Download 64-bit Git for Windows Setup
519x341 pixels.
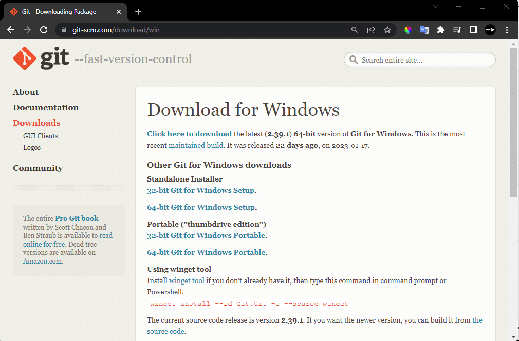coord(200,207)
